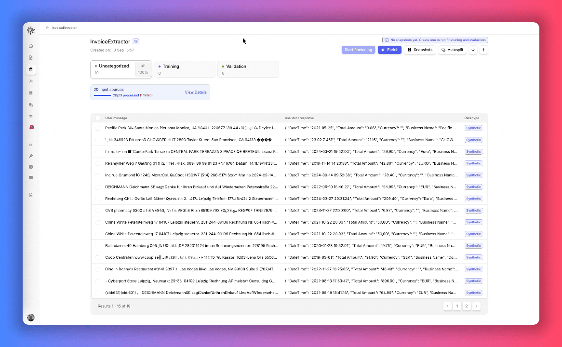Click the input sources progress bar
The height and width of the screenshot is (347, 562).
pos(102,95)
